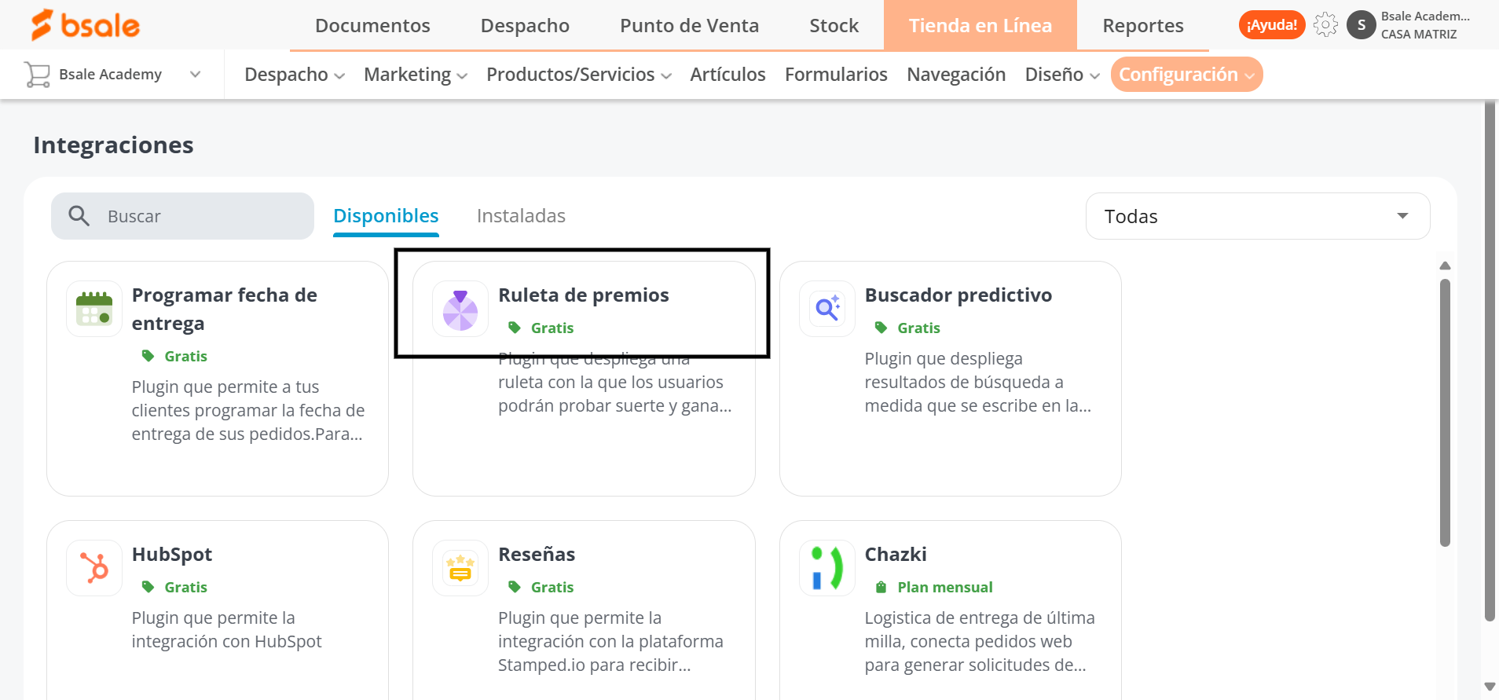Go to Artículos section

728,75
